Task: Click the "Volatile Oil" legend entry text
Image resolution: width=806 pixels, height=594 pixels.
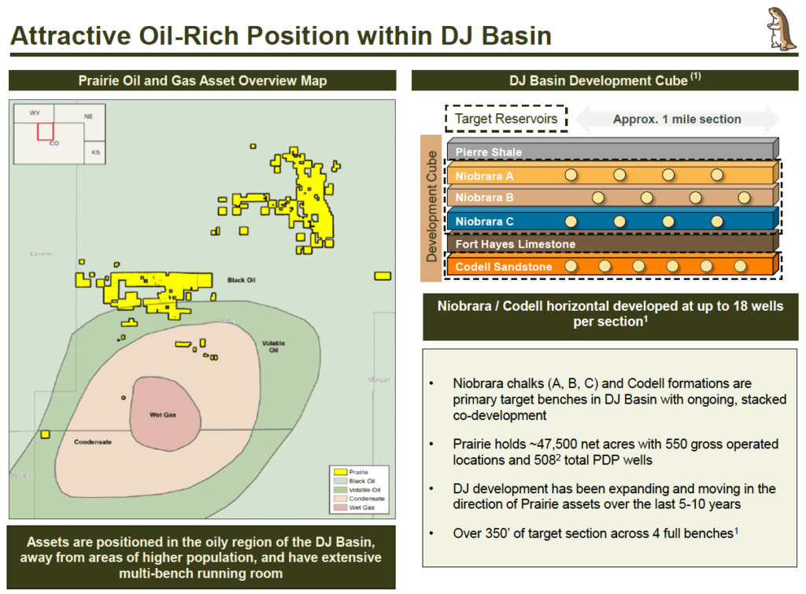Action: [364, 489]
